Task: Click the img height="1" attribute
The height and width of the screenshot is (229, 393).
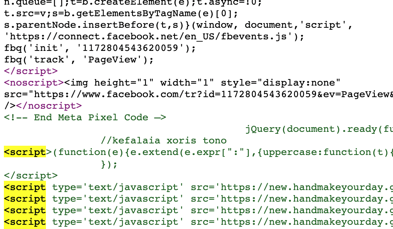Action: point(124,83)
